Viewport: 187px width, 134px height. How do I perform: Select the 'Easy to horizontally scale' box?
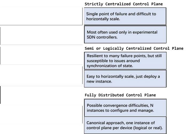(125, 79)
